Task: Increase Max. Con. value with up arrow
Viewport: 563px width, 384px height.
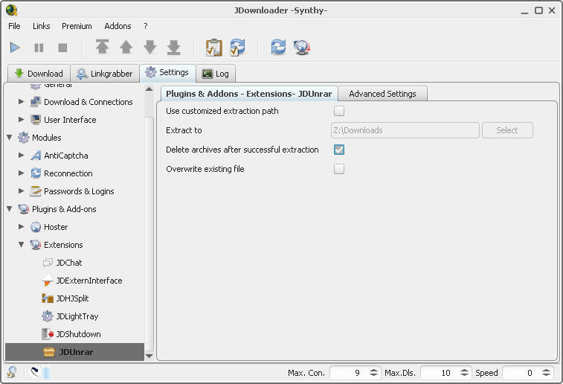Action: [374, 370]
